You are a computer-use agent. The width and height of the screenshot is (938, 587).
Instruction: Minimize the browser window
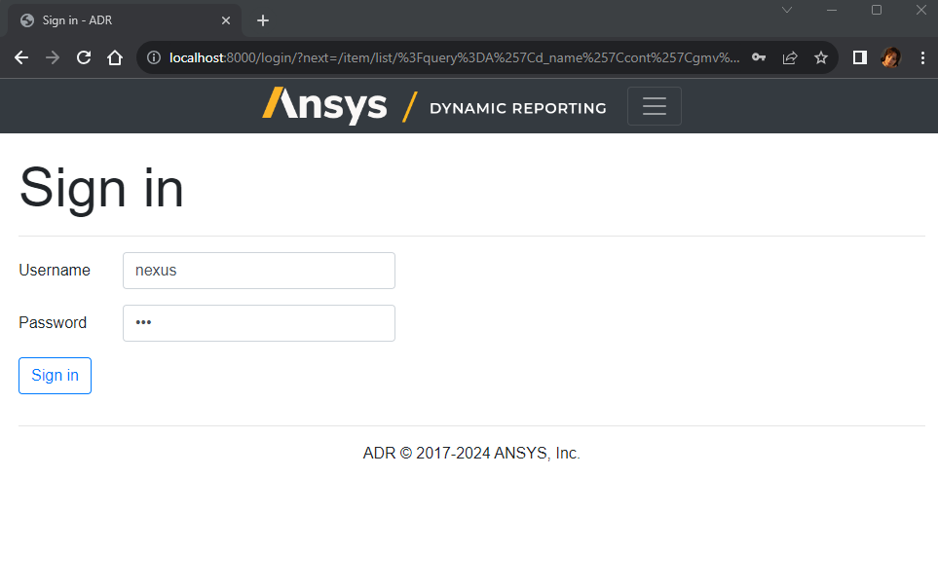pos(832,10)
